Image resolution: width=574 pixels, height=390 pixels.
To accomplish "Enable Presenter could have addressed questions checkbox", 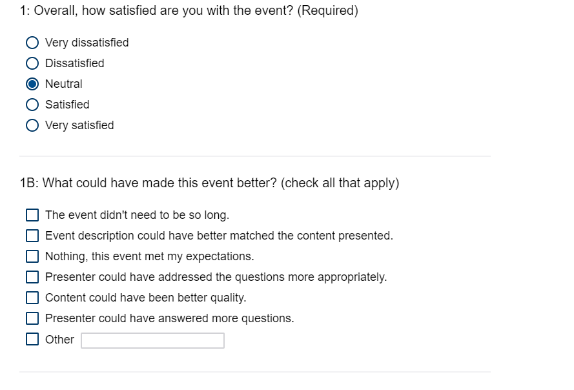I will [x=32, y=277].
